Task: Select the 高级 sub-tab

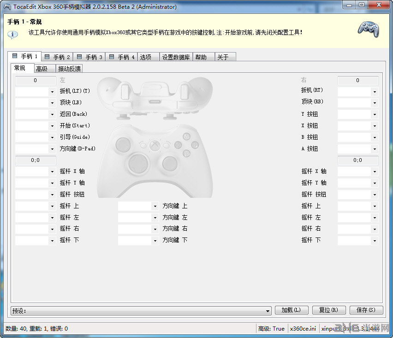Action: click(45, 68)
